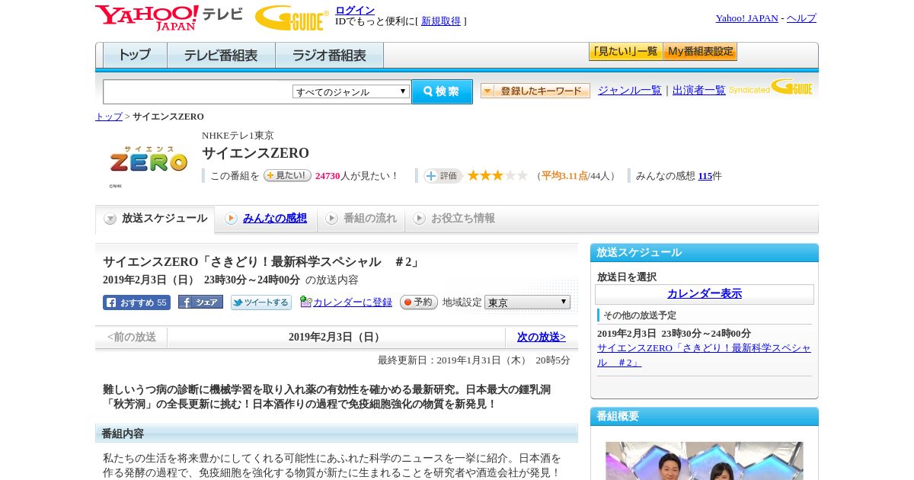Screen dimensions: 914x480
Task: Click the 次の放送> link
Action: point(542,338)
